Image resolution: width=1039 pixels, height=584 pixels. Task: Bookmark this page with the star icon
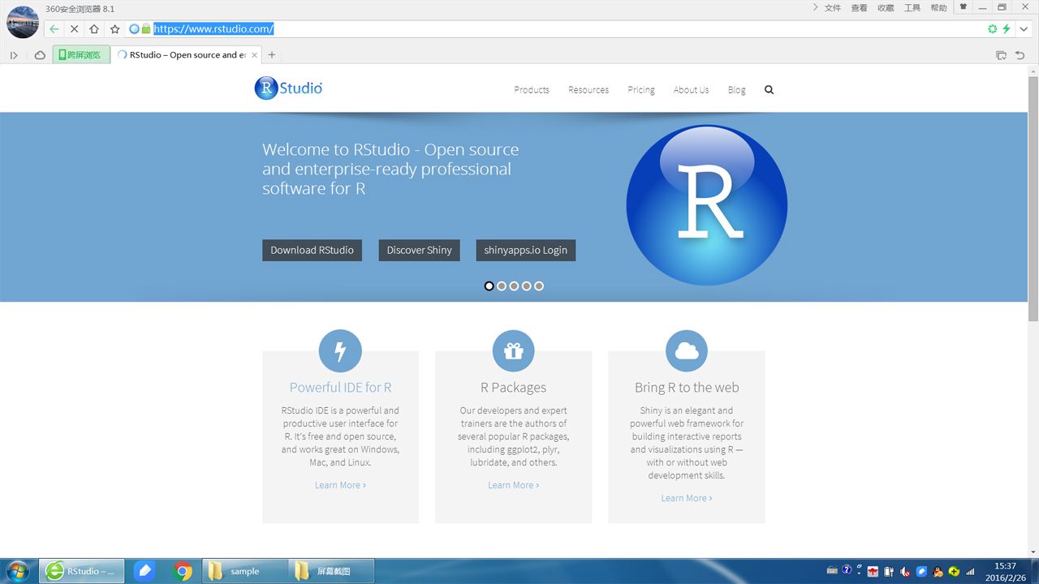click(x=114, y=29)
